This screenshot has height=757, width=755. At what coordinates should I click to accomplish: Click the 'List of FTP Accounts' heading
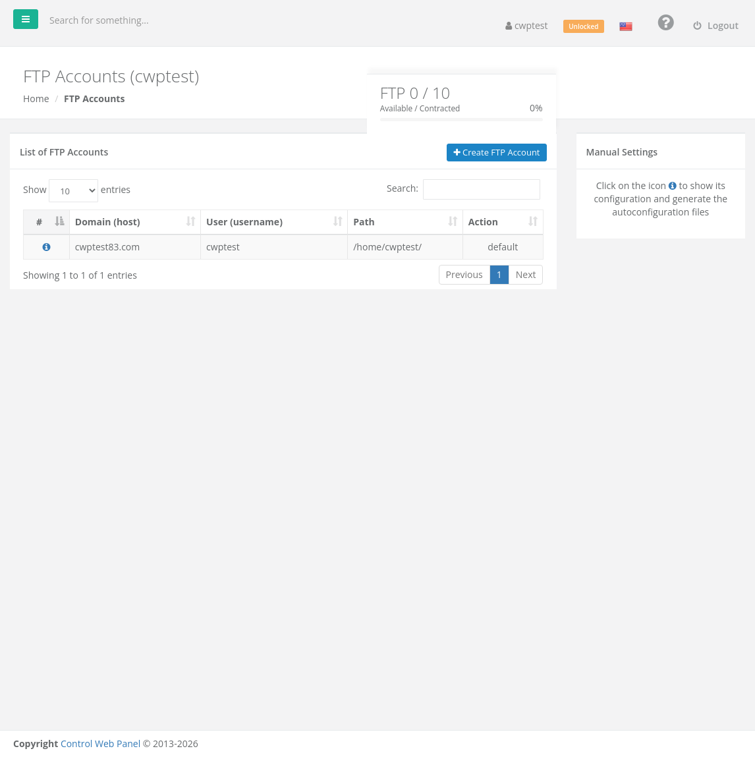pos(64,152)
